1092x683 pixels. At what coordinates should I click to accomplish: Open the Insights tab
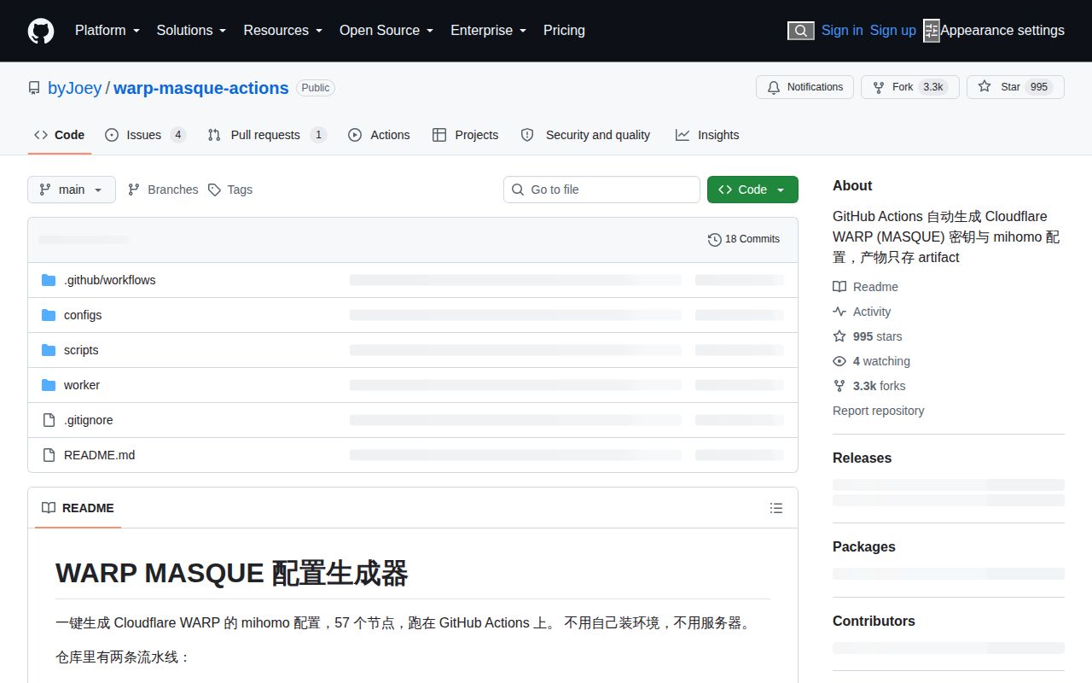[x=707, y=135]
